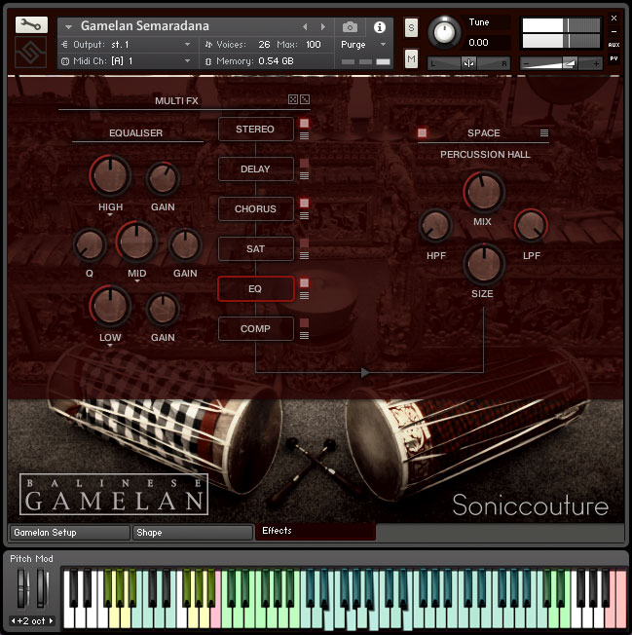This screenshot has width=632, height=635.
Task: Switch to the Gamelan Setup tab
Action: click(70, 533)
